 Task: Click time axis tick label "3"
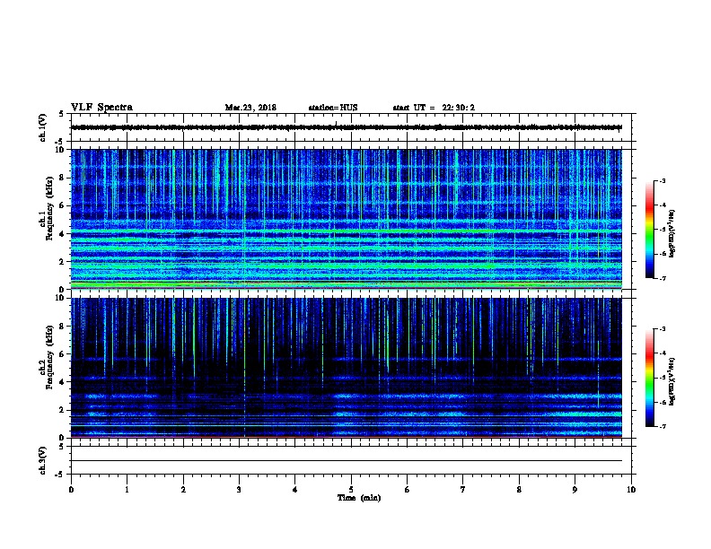239,490
